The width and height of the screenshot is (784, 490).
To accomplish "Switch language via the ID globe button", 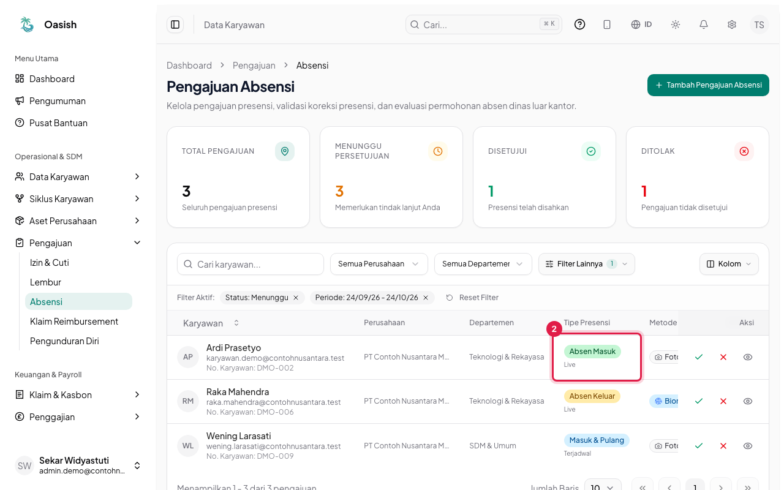I will [641, 24].
